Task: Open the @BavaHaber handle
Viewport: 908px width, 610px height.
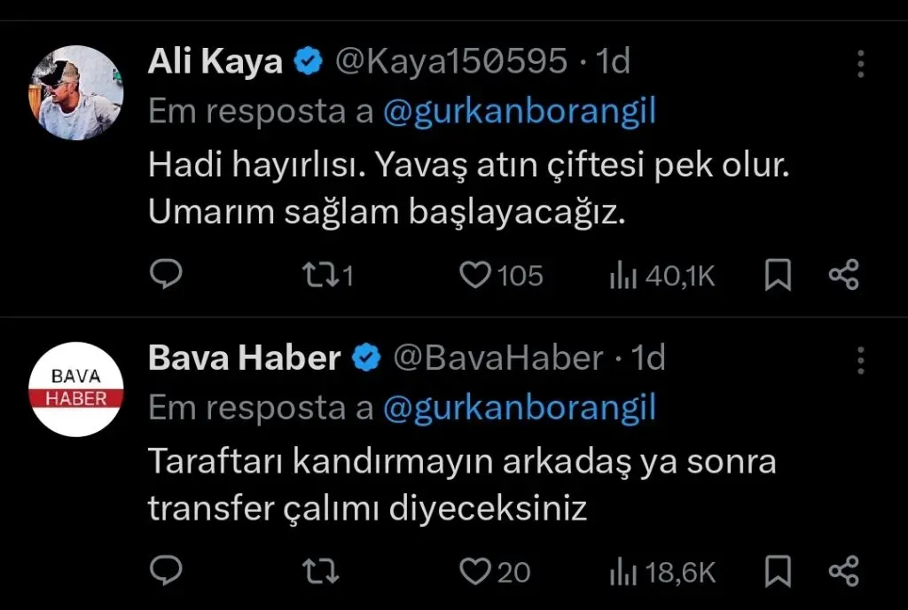Action: pyautogui.click(x=498, y=357)
